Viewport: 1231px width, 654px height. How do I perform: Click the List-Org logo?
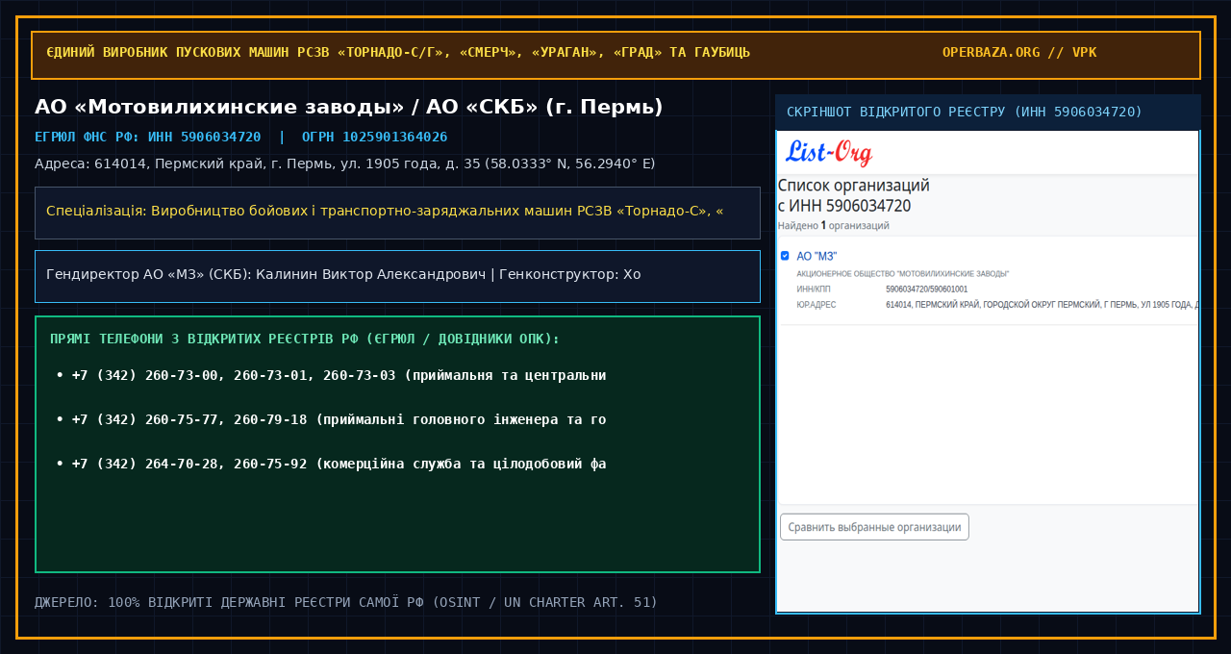pyautogui.click(x=829, y=153)
